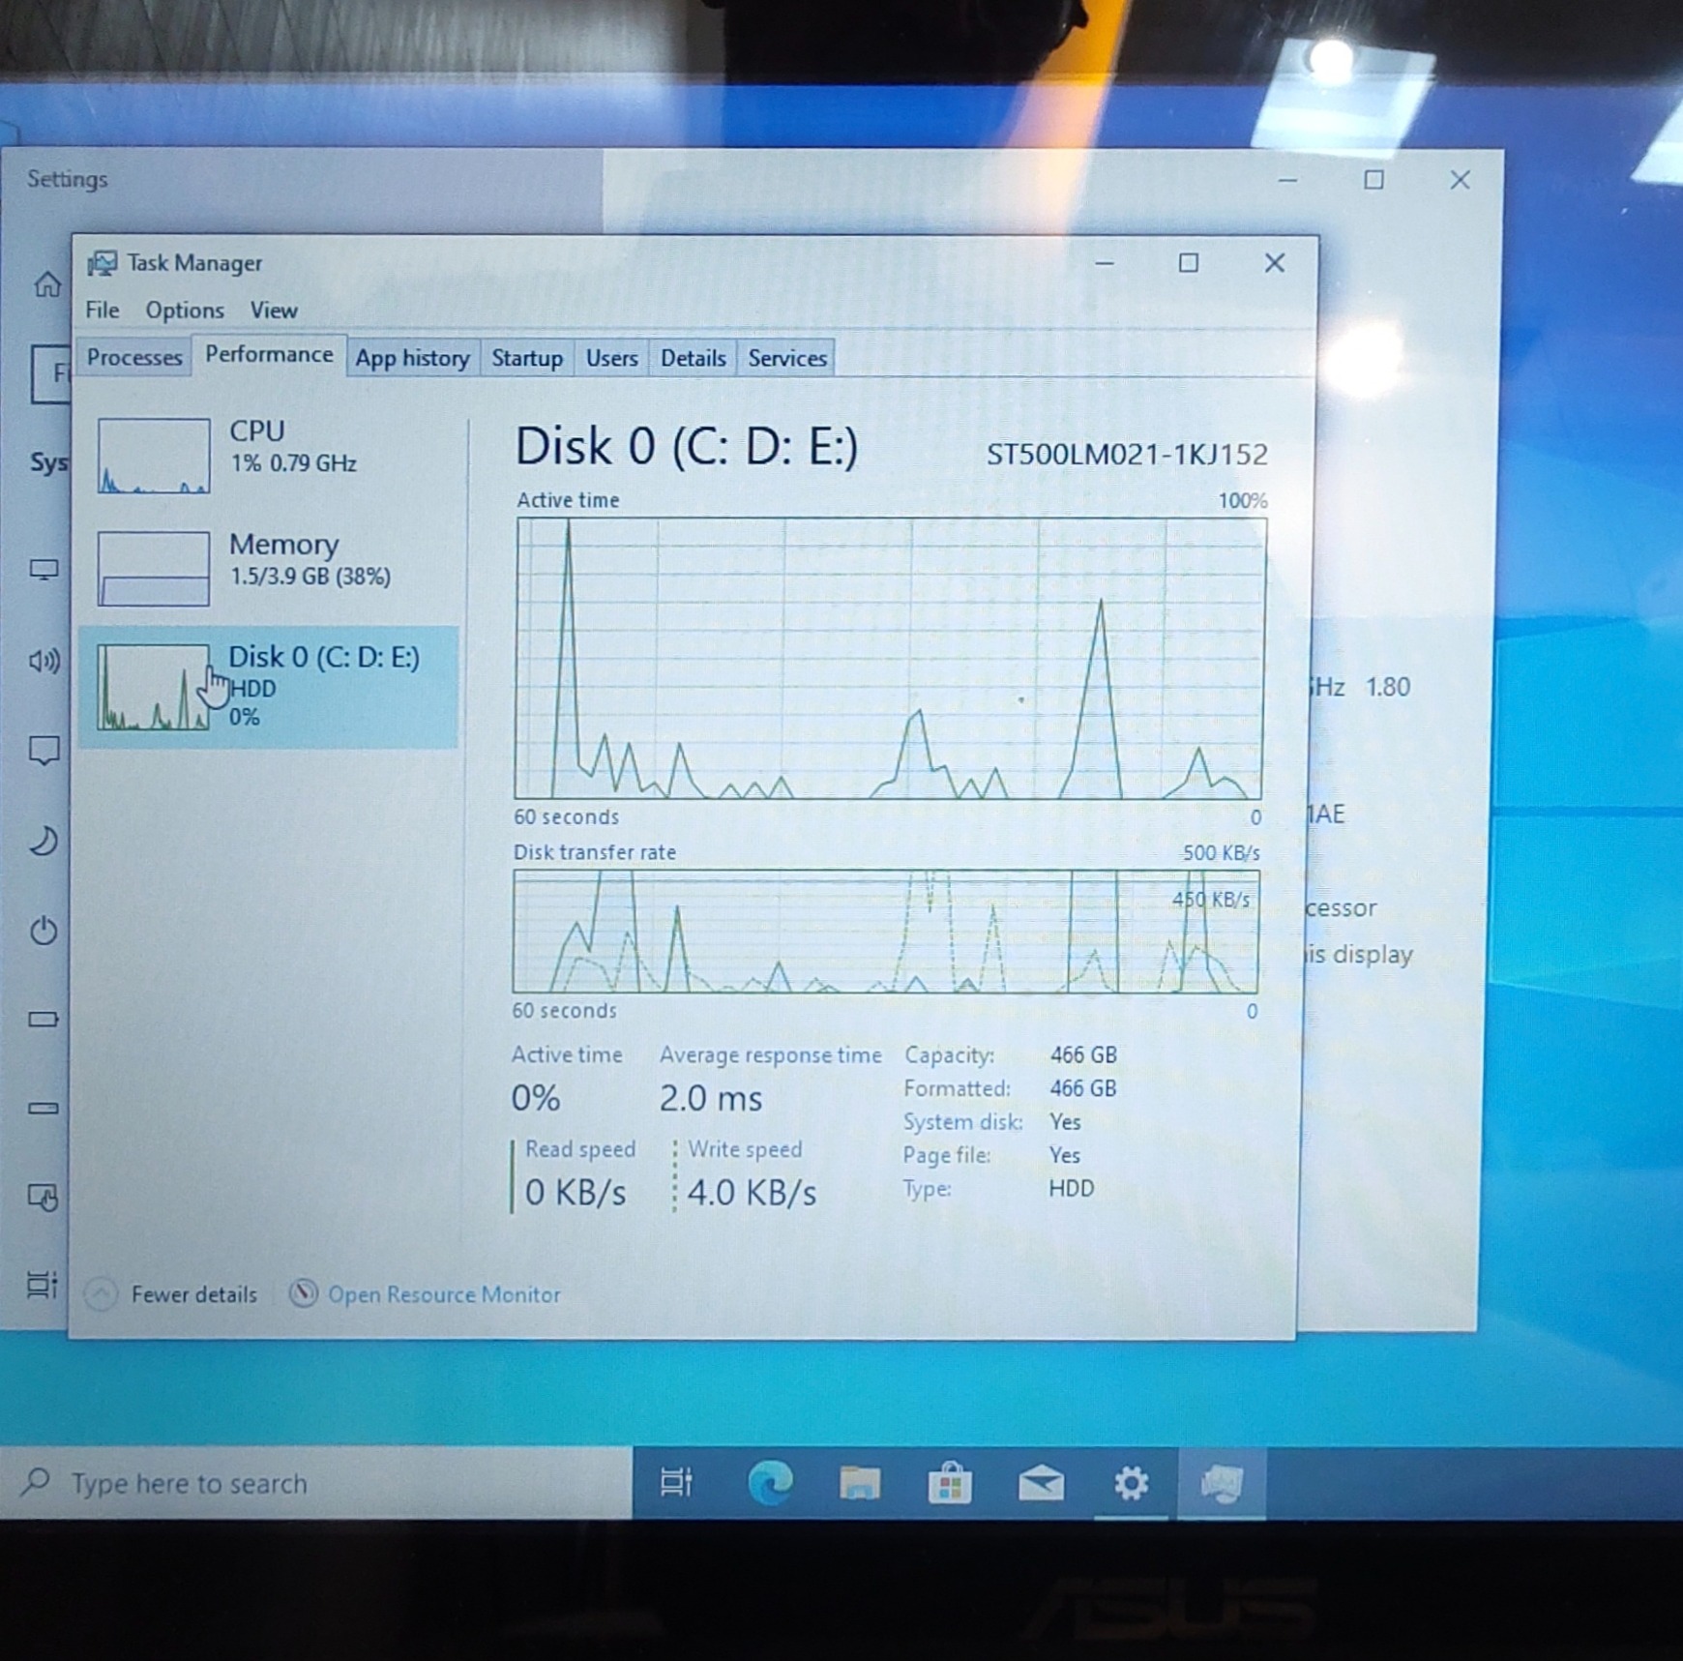
Task: Switch to the Processes tab
Action: (134, 358)
